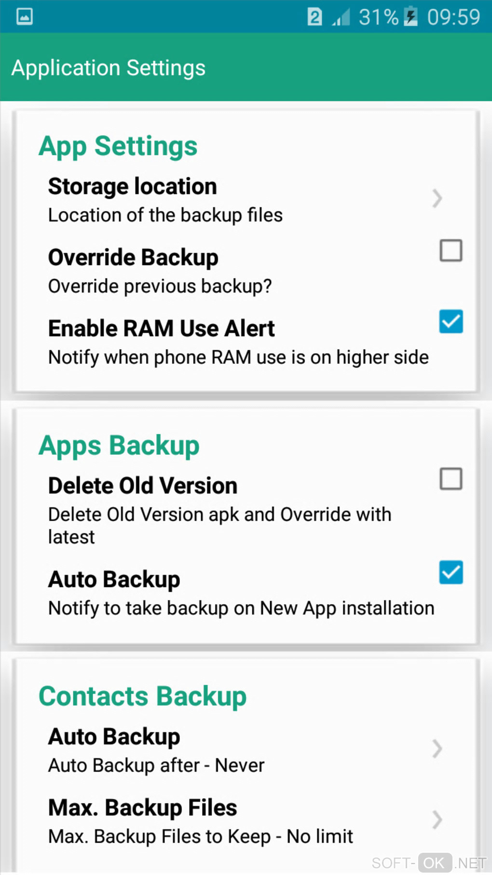Tap the Enable RAM Use Alert label
The width and height of the screenshot is (492, 875).
coord(162,329)
